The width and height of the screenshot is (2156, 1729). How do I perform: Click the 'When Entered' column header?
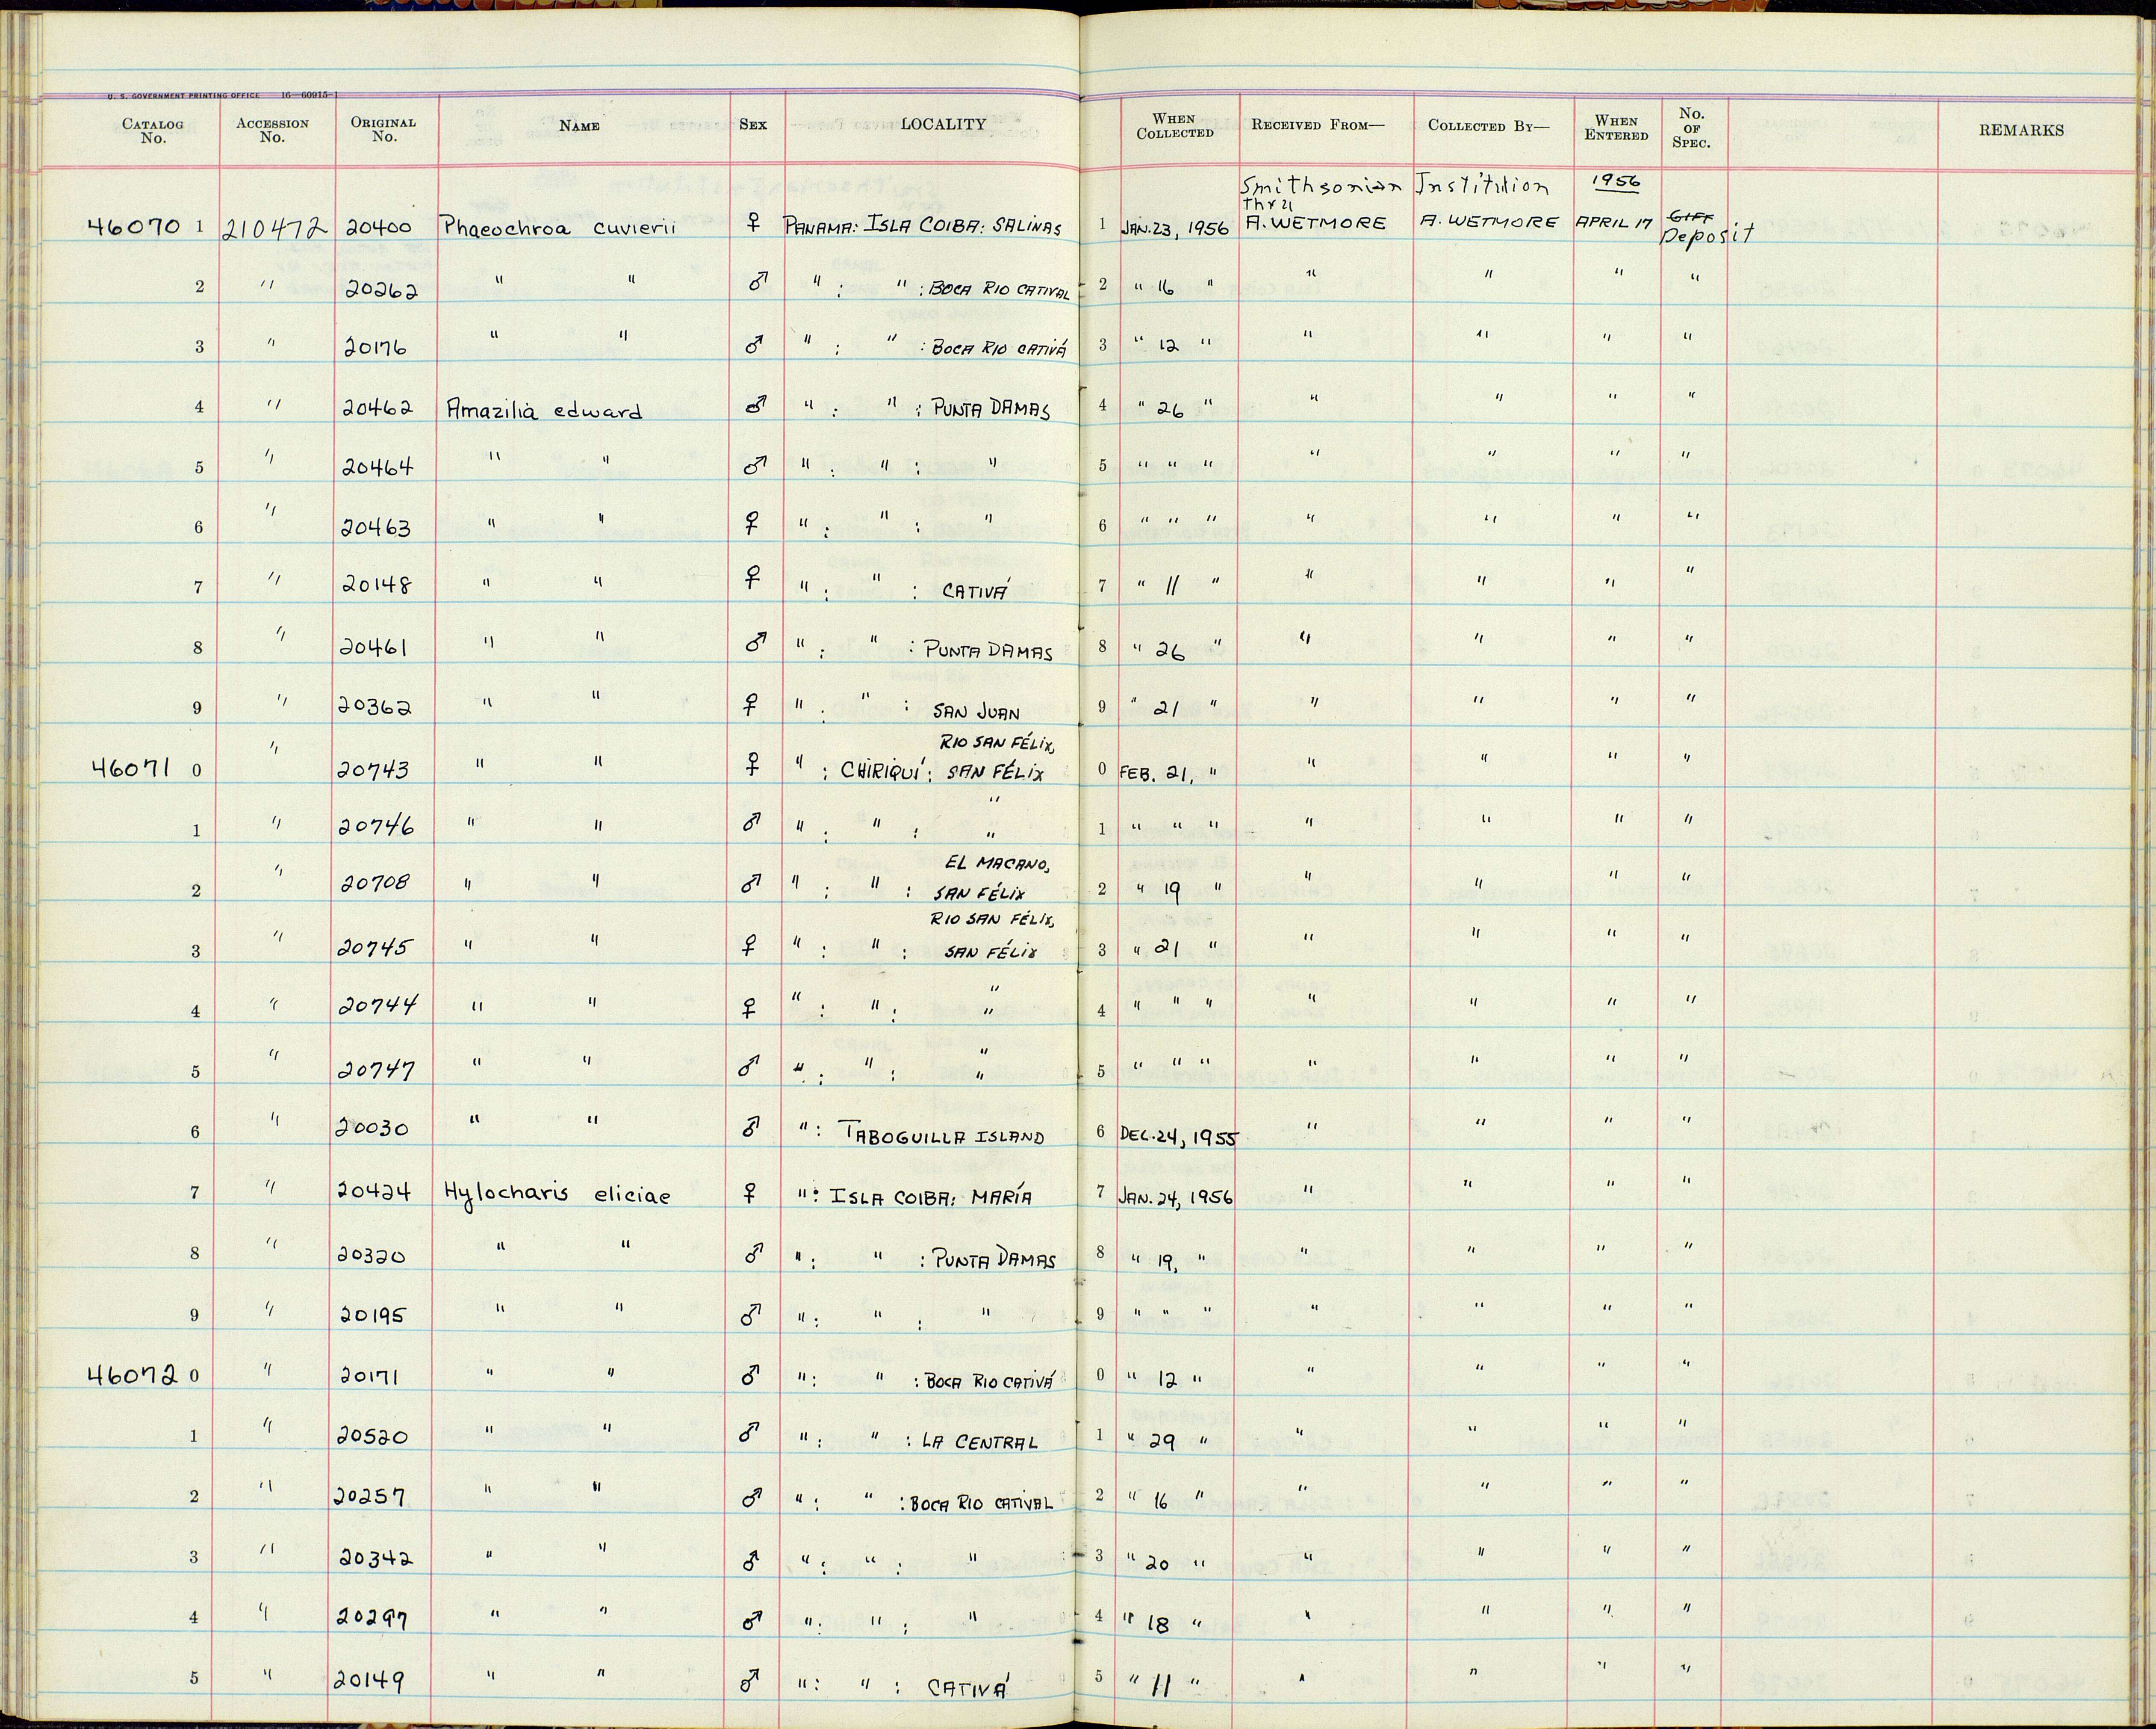click(x=1616, y=127)
